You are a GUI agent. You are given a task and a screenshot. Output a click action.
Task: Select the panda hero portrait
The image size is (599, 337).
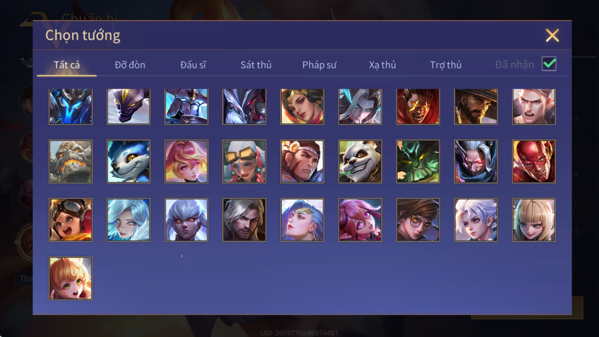(360, 161)
